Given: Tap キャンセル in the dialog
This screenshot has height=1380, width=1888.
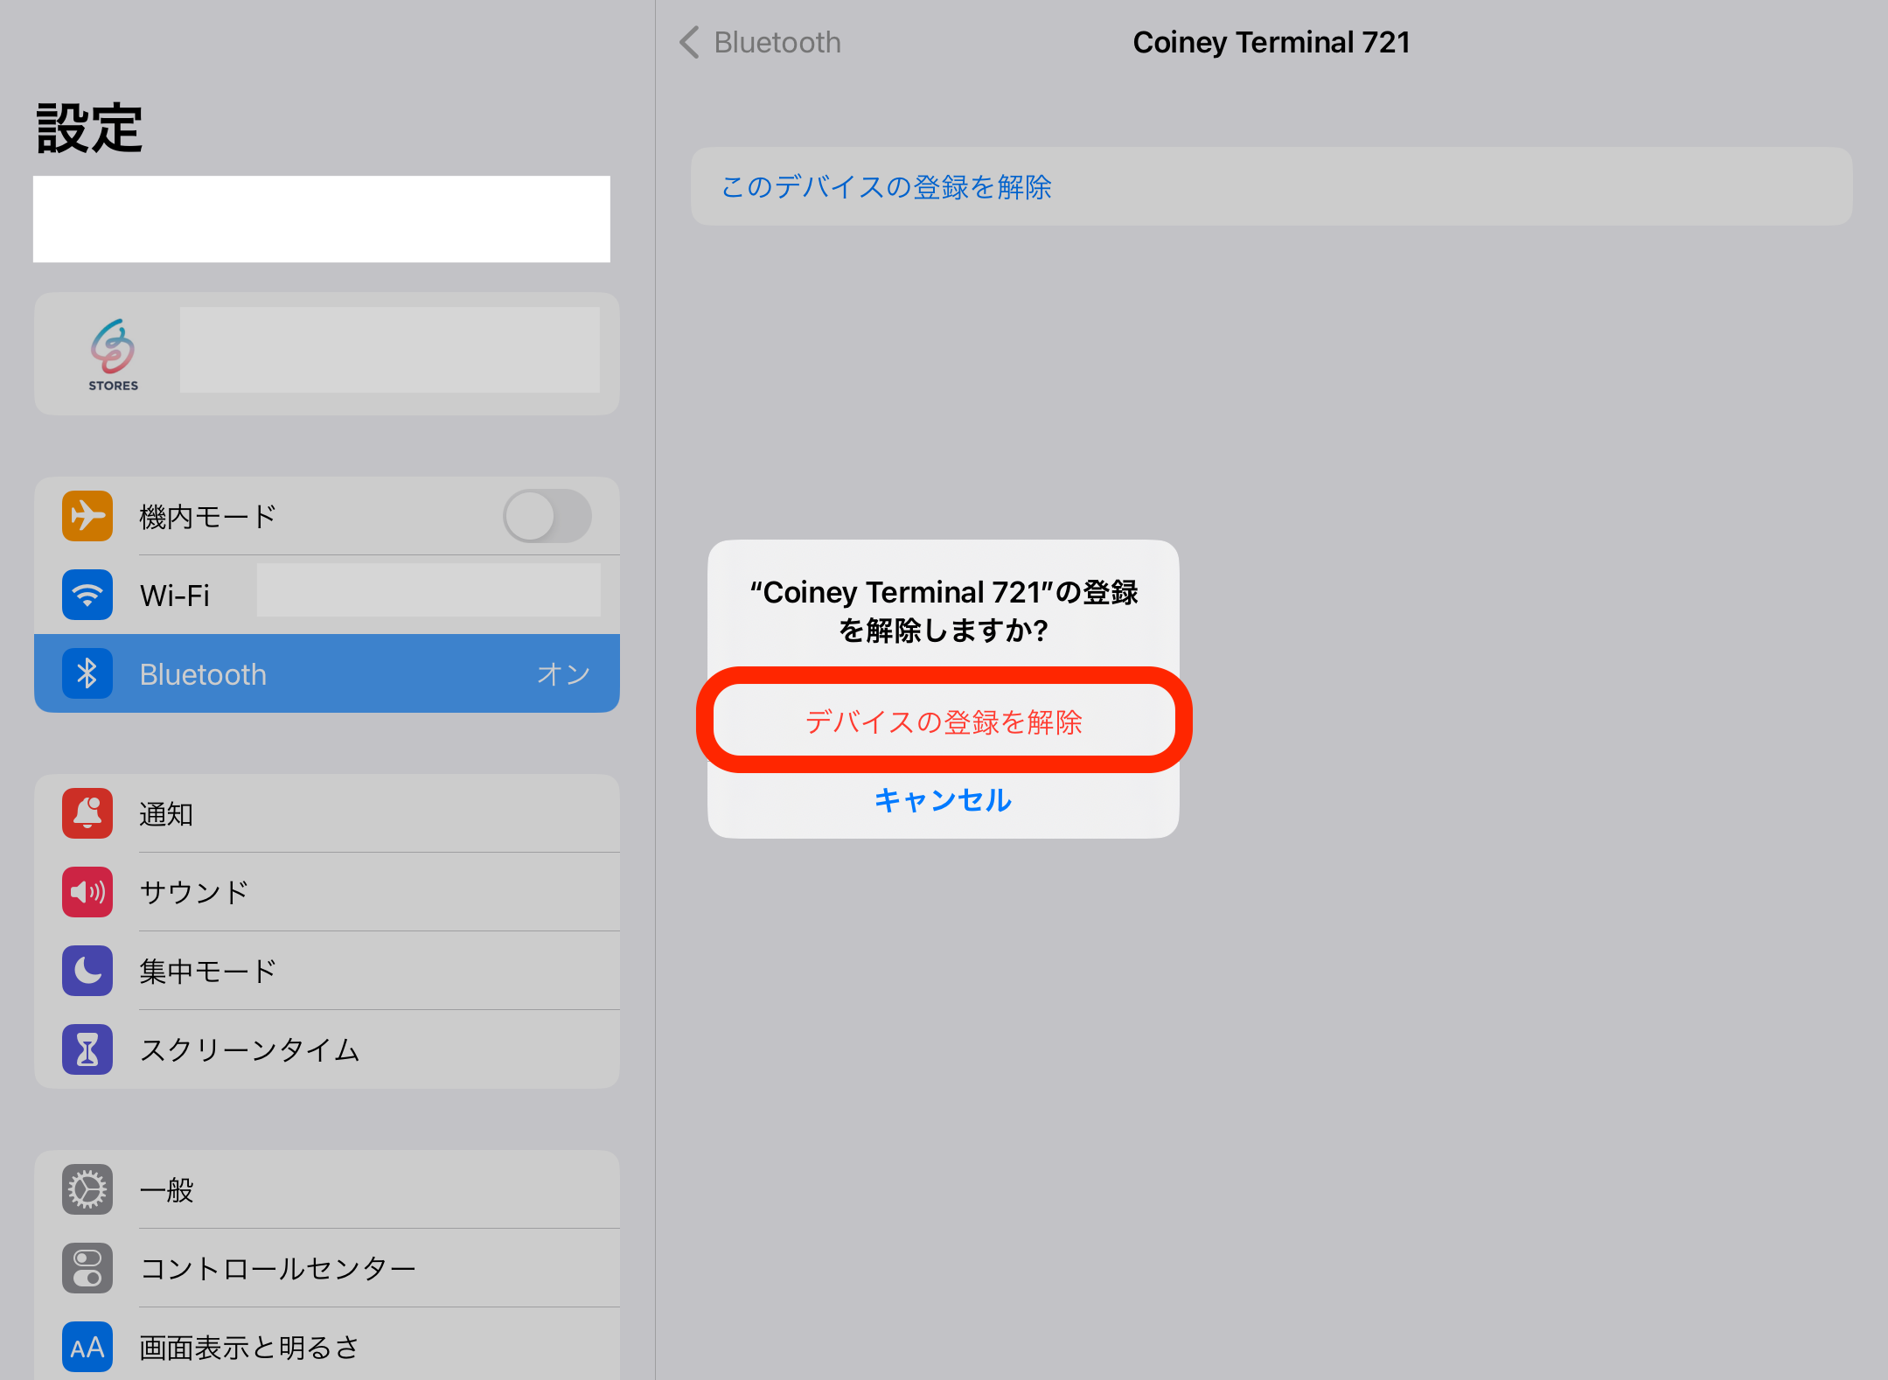Looking at the screenshot, I should [944, 799].
